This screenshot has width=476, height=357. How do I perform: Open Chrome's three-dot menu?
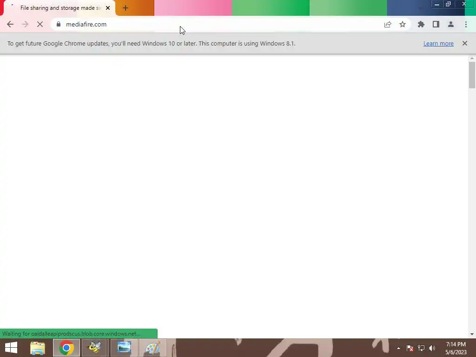tap(466, 24)
